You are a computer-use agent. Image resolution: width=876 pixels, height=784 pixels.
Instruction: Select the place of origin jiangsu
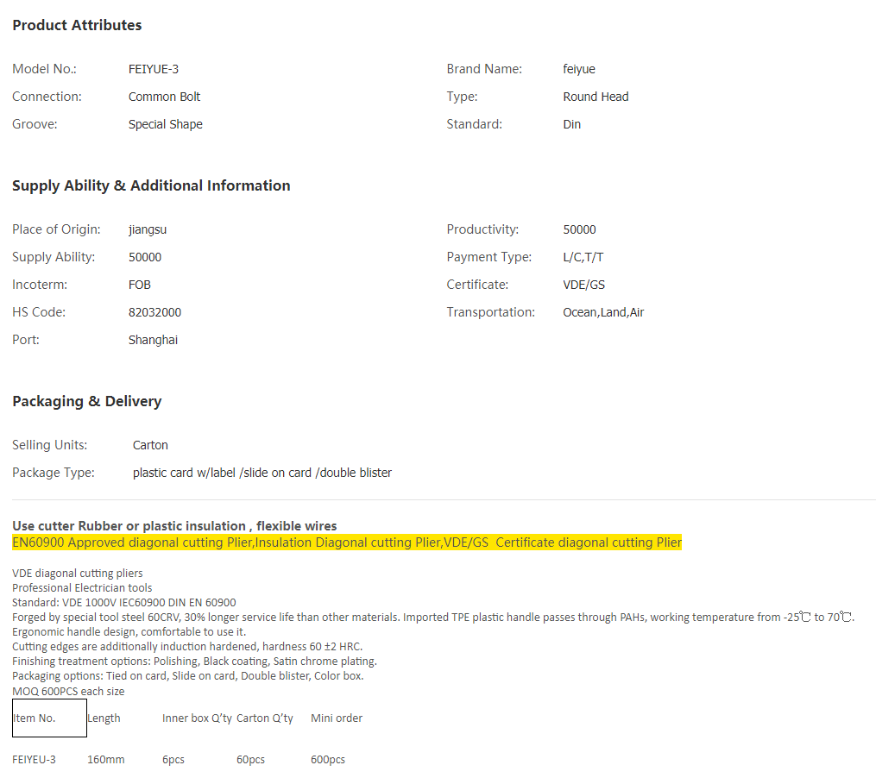[147, 229]
